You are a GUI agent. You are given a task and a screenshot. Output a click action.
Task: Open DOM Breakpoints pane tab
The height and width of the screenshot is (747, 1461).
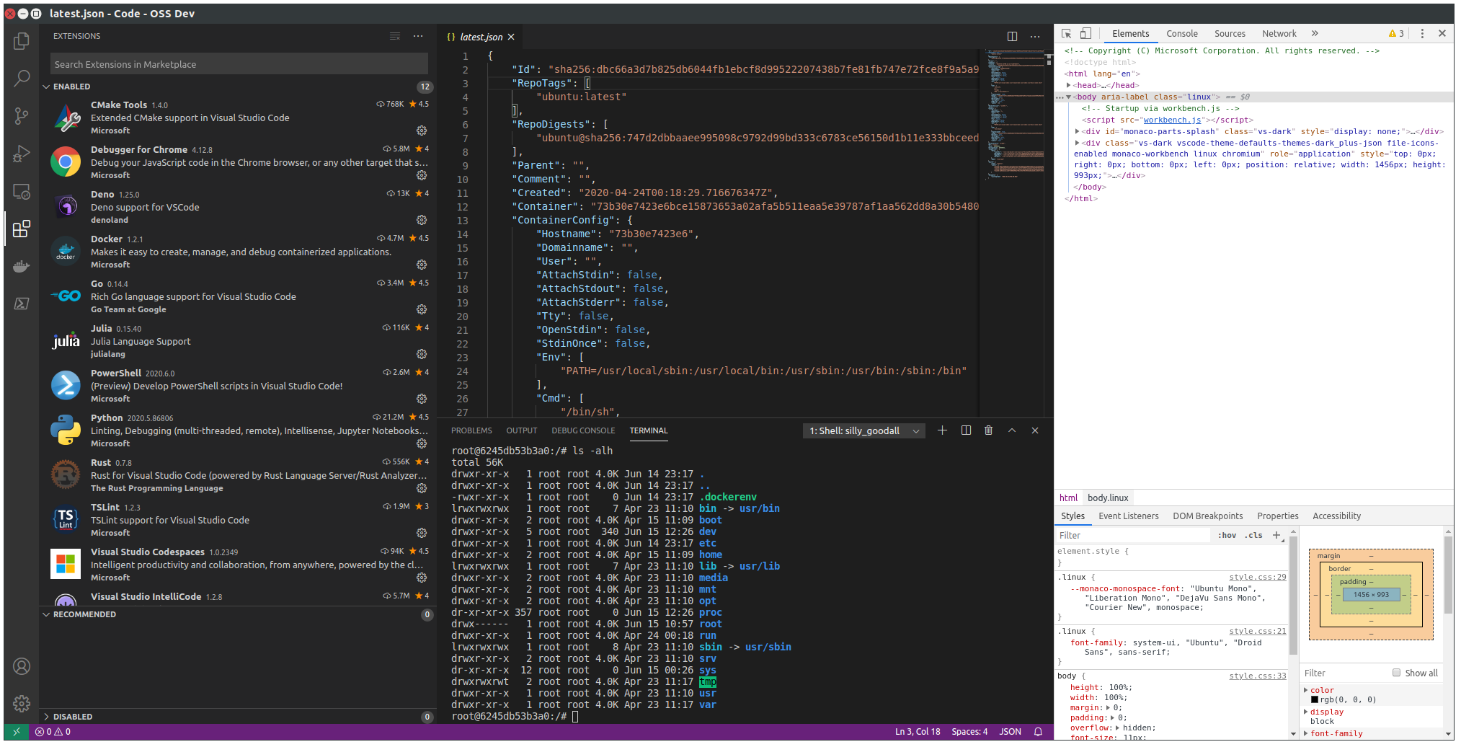click(x=1208, y=516)
